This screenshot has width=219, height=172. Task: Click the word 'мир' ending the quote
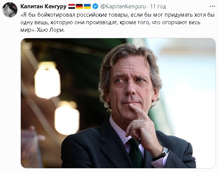tap(25, 30)
